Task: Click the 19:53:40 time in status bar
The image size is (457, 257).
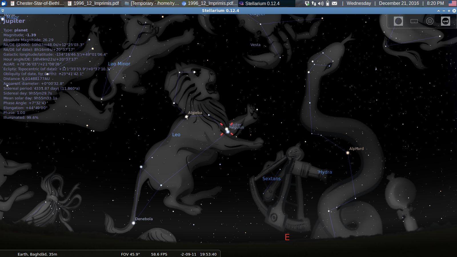Action: [208, 254]
